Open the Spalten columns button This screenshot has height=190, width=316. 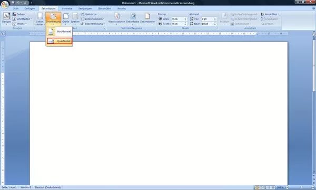[x=75, y=19]
